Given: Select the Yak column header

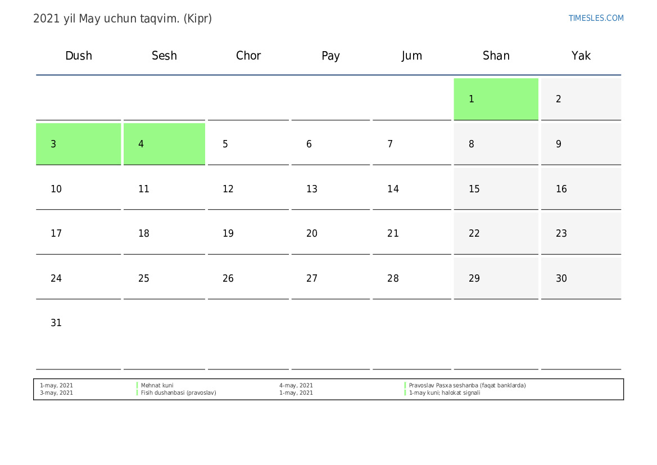Looking at the screenshot, I should tap(581, 56).
